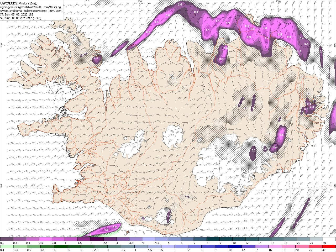Select the '1.2' value off the south coast
The height and width of the screenshot is (252, 336).
(115, 227)
